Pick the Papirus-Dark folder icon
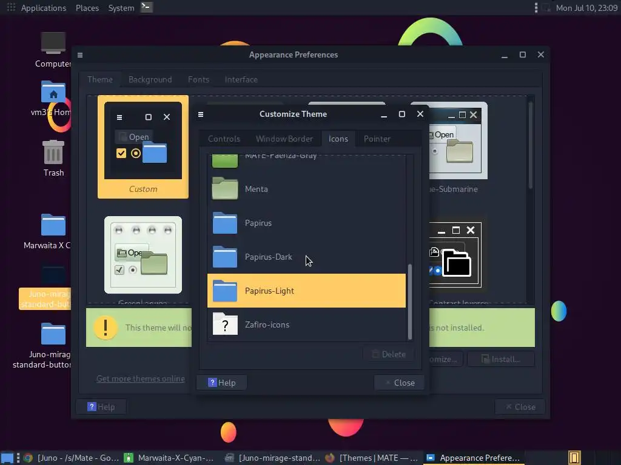The image size is (621, 465). [x=225, y=257]
